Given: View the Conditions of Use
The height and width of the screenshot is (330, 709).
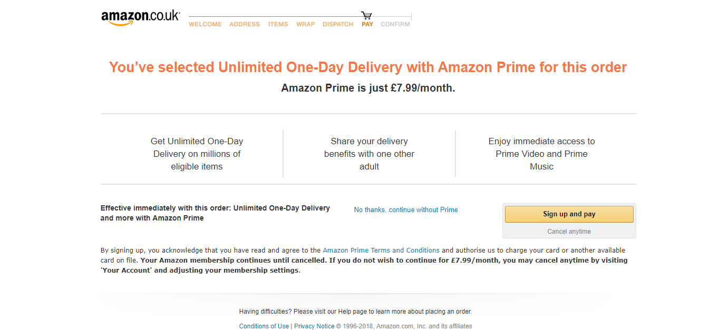Looking at the screenshot, I should point(264,326).
